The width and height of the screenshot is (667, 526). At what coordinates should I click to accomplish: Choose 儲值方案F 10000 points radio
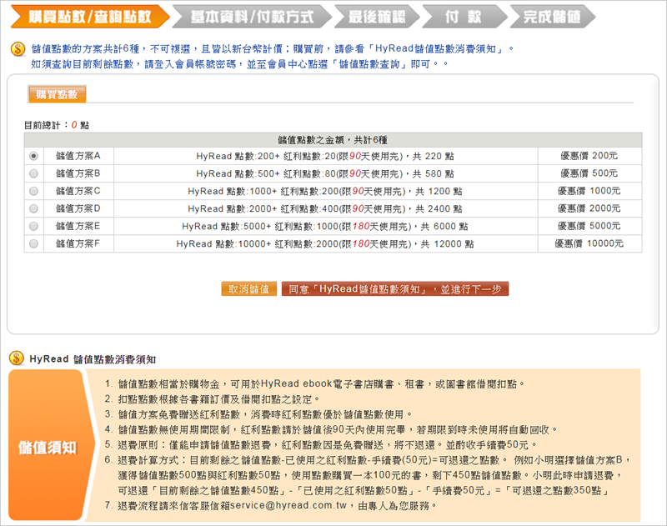tap(33, 243)
